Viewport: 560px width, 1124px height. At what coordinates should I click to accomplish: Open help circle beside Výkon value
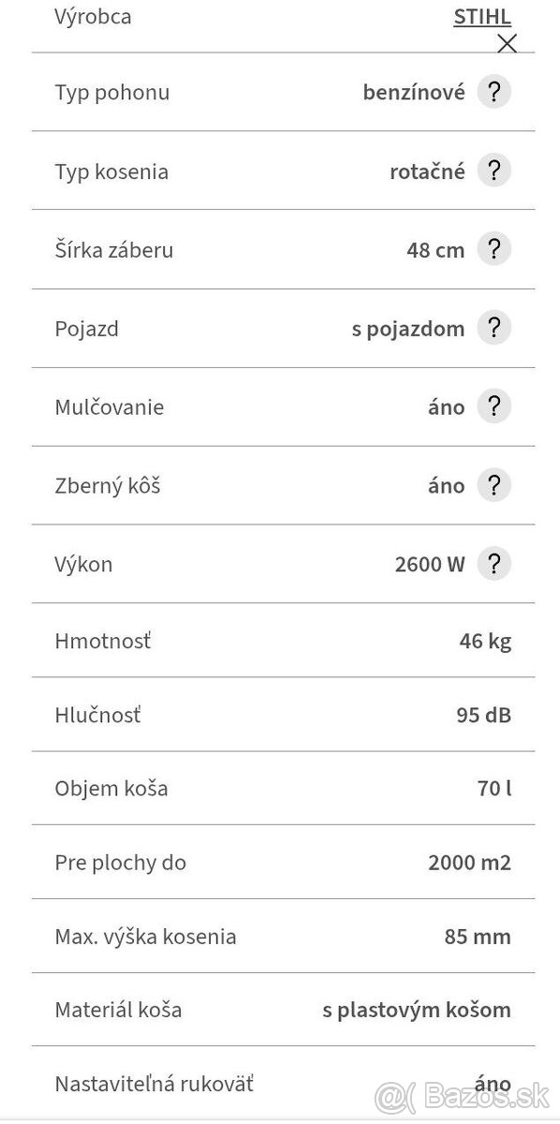point(494,564)
